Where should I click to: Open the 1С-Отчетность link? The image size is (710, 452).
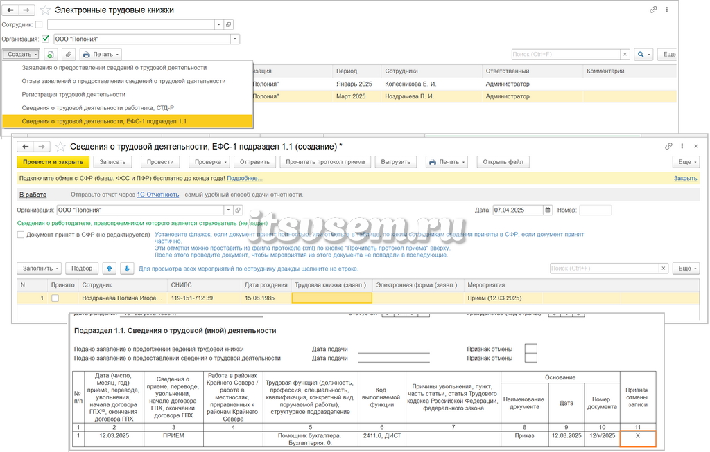(x=158, y=195)
